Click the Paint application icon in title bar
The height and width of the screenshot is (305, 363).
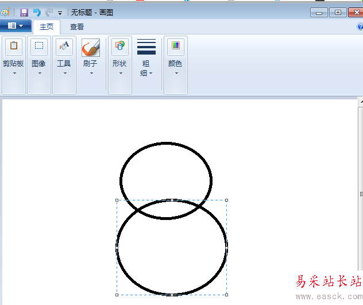click(x=5, y=12)
